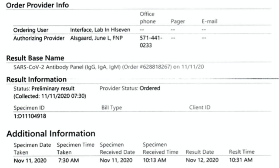This screenshot has width=279, height=168.
Task: Click the Result Base Name heading
Action: 35,58
